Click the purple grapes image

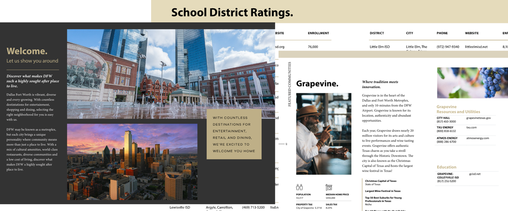tap(472, 83)
